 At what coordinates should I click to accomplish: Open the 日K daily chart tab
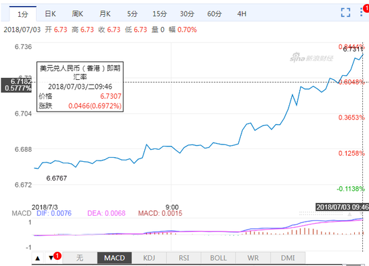50,14
